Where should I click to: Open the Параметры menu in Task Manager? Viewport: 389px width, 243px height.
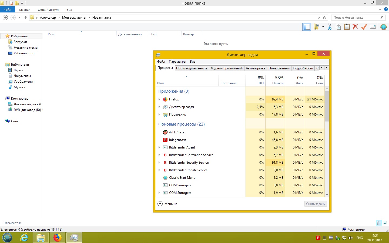pos(177,62)
